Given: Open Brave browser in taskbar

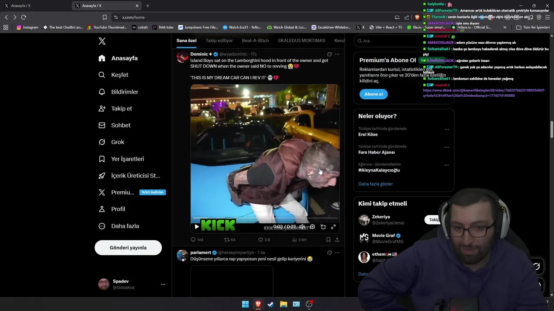Looking at the screenshot, I should coord(258,304).
